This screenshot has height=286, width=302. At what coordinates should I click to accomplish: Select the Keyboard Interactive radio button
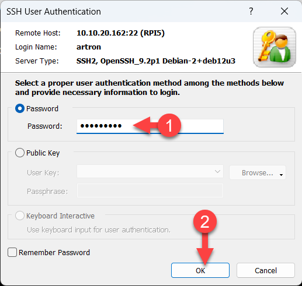coord(20,216)
